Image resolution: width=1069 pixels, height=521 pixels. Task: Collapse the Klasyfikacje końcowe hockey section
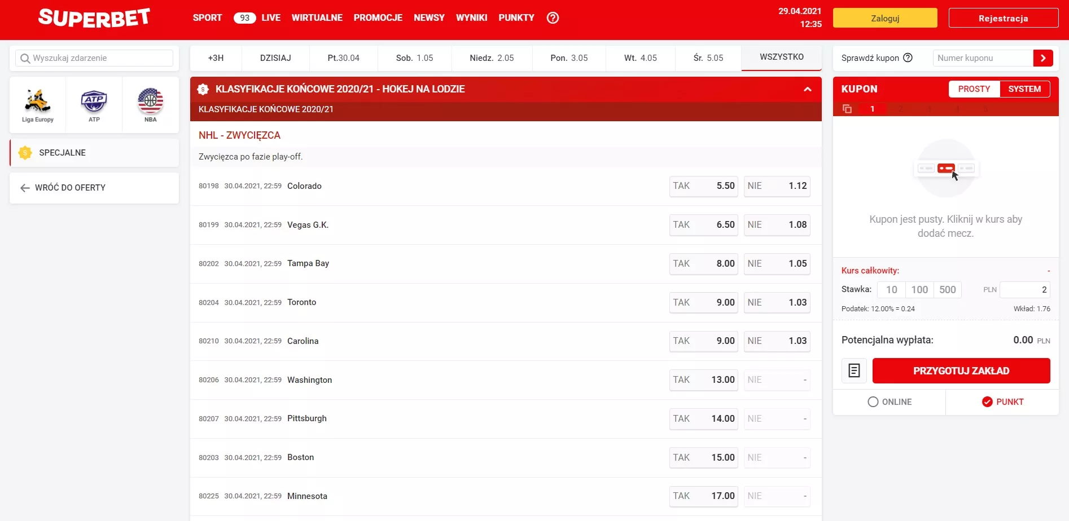(x=808, y=89)
